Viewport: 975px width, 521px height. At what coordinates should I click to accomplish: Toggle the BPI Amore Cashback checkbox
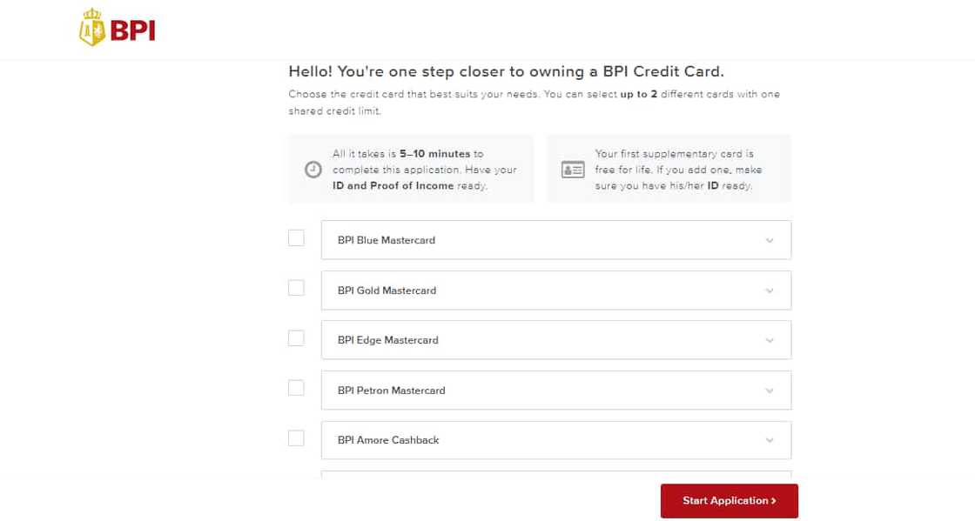(296, 438)
